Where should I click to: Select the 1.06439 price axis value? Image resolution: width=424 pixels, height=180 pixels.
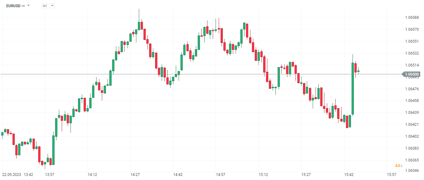[x=412, y=112]
